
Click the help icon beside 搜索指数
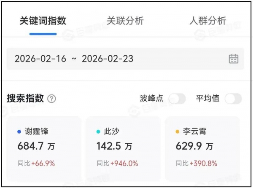click(51, 99)
